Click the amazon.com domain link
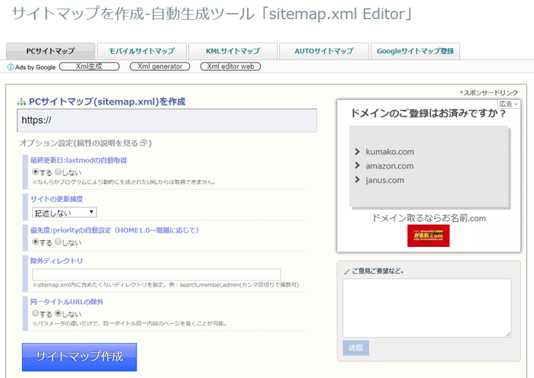The image size is (534, 378). (x=390, y=166)
